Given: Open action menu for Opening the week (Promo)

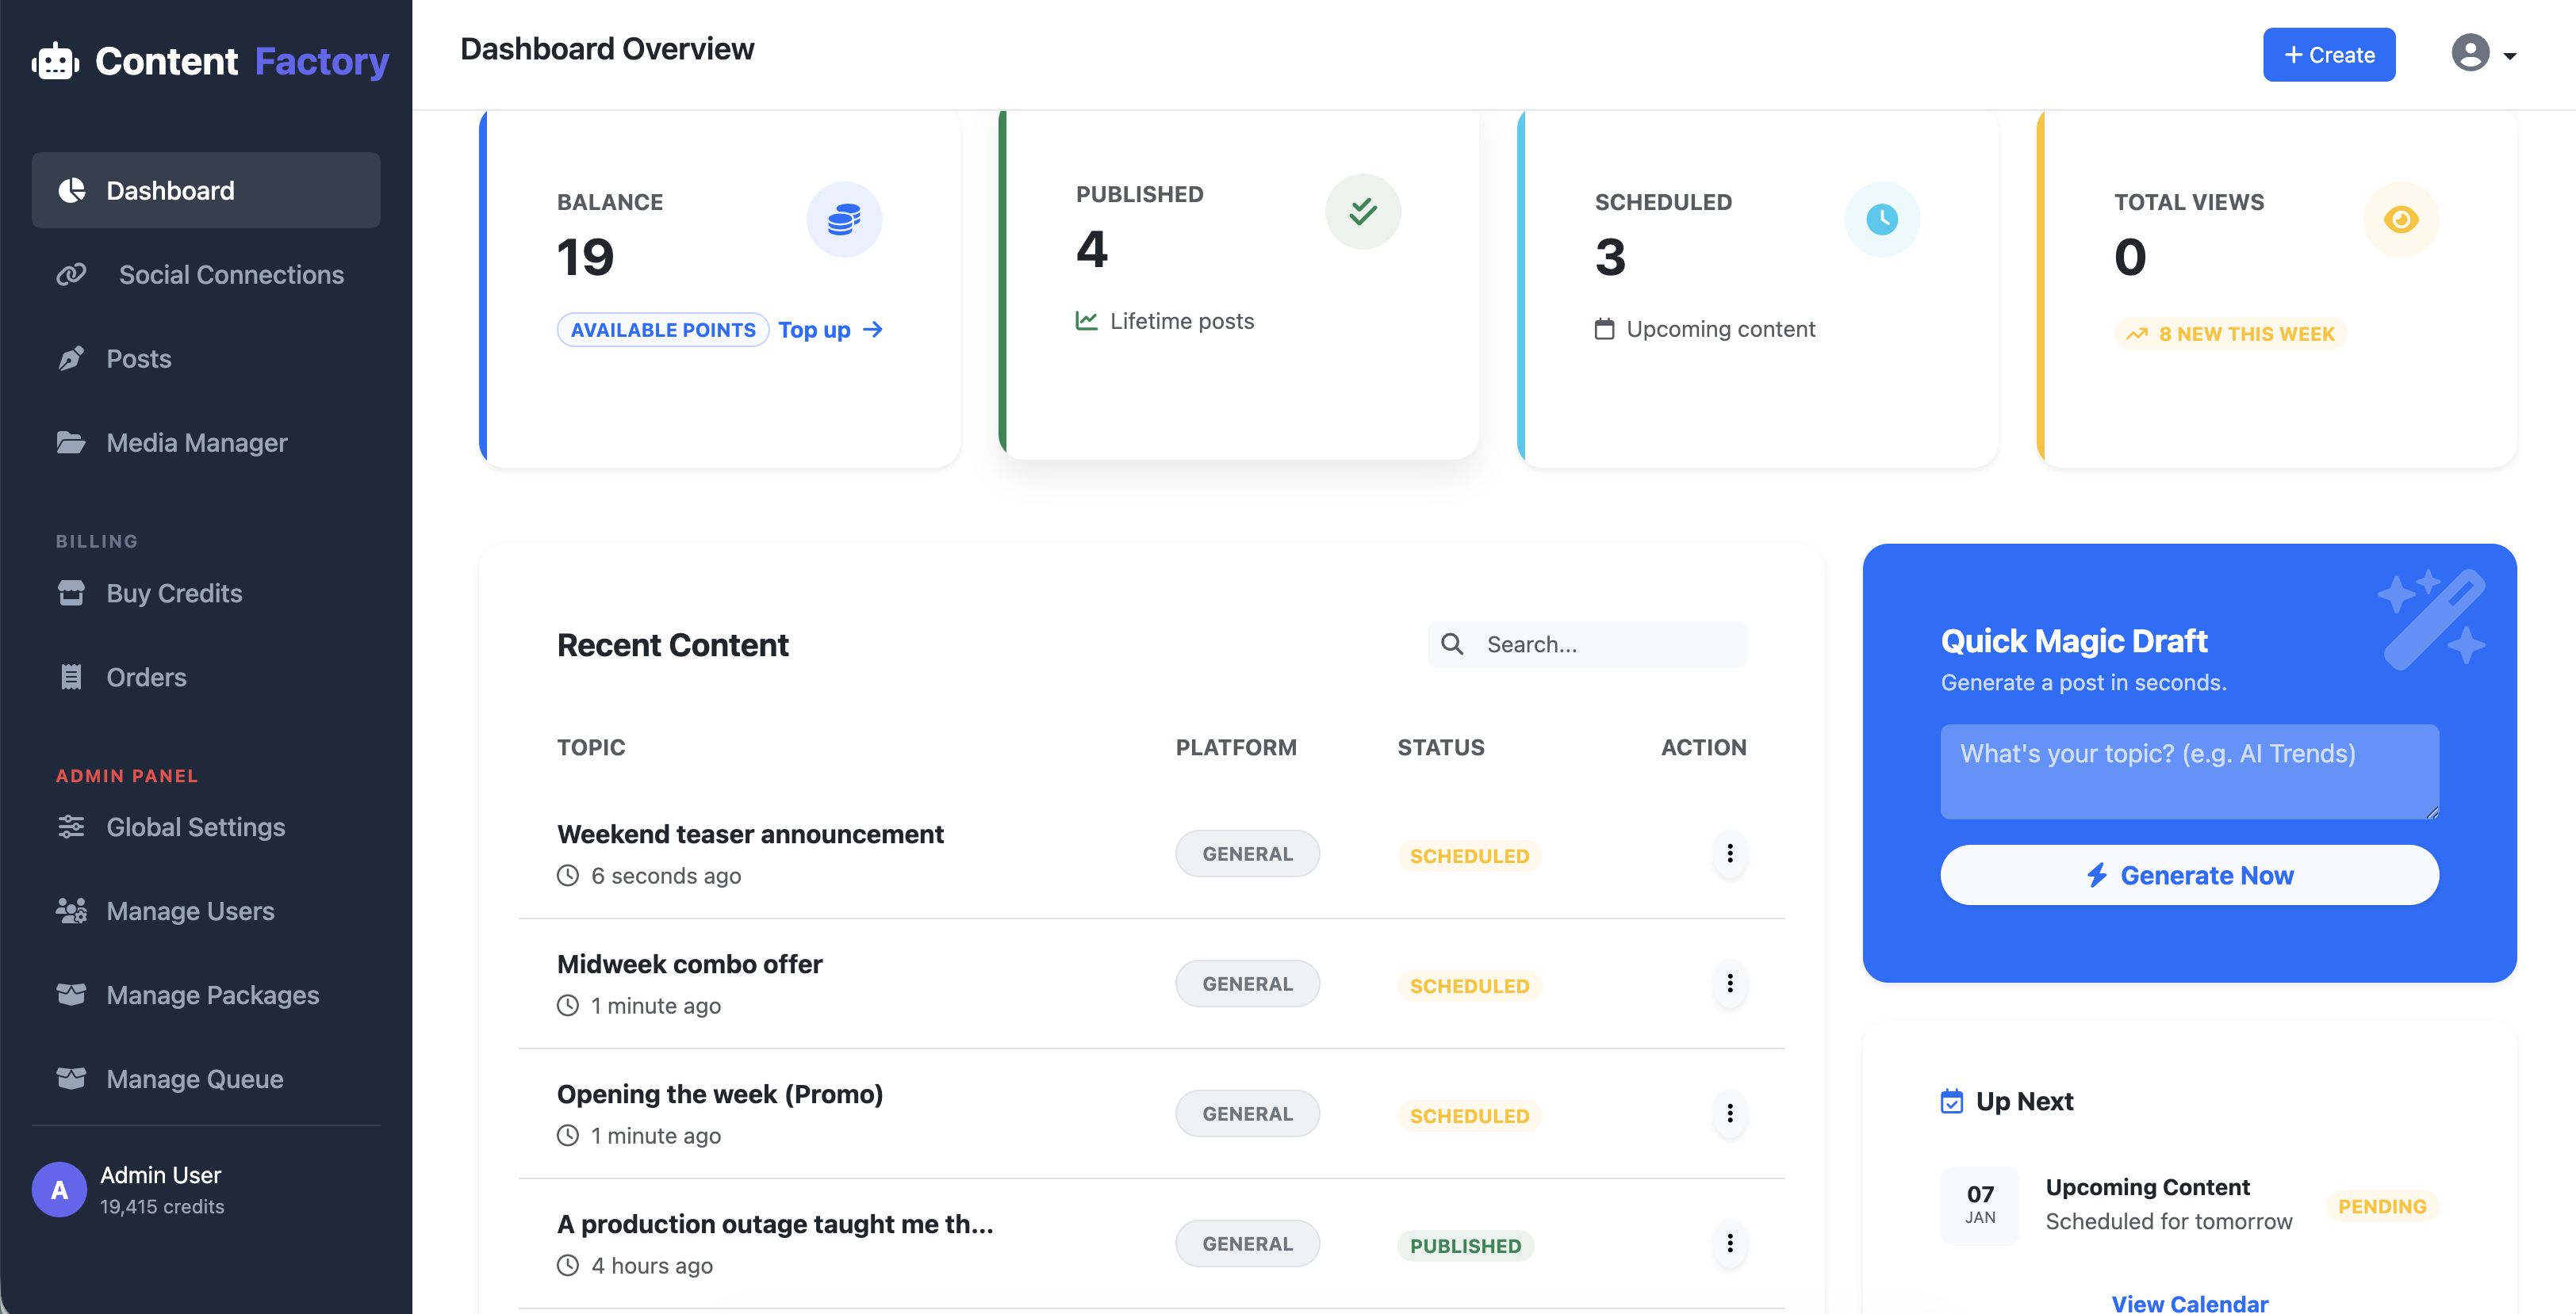Looking at the screenshot, I should (x=1729, y=1113).
